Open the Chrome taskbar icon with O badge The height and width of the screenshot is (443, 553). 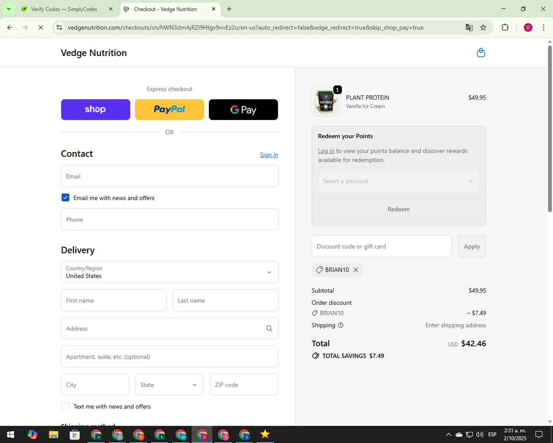point(96,435)
